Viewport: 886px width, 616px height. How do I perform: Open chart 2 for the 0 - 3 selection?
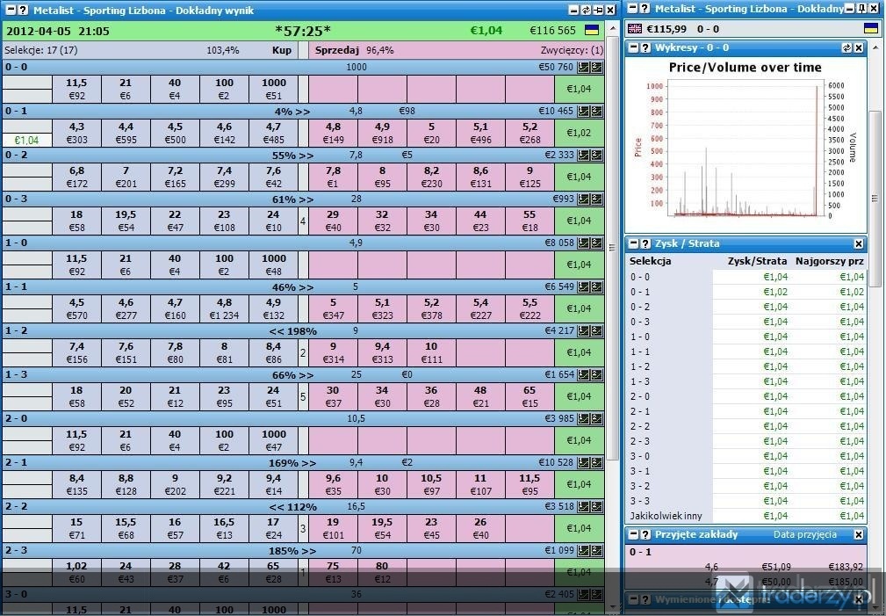(596, 199)
